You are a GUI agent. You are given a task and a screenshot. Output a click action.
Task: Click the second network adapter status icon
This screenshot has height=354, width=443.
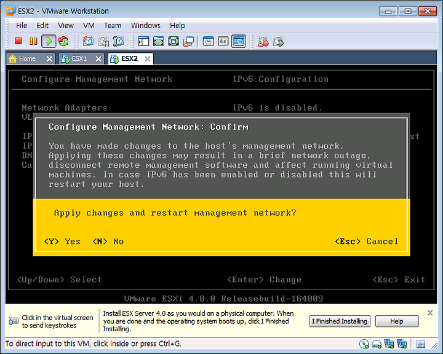click(401, 344)
